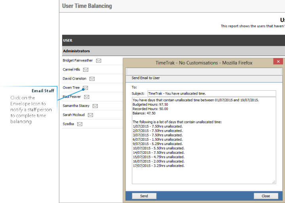
Task: Click 'Balance: 47.50' line
Action: coord(144,113)
